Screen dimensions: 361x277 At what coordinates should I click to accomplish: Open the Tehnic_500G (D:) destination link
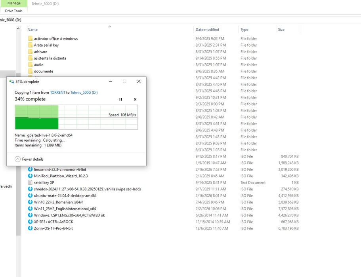coord(84,93)
